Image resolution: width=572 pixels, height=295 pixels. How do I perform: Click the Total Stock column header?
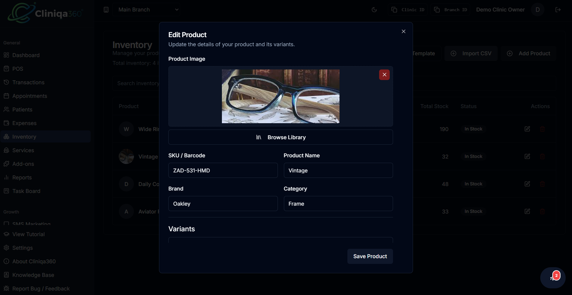click(x=434, y=106)
